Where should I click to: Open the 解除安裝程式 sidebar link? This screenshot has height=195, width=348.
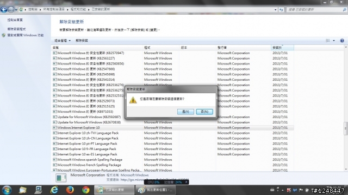(16, 29)
